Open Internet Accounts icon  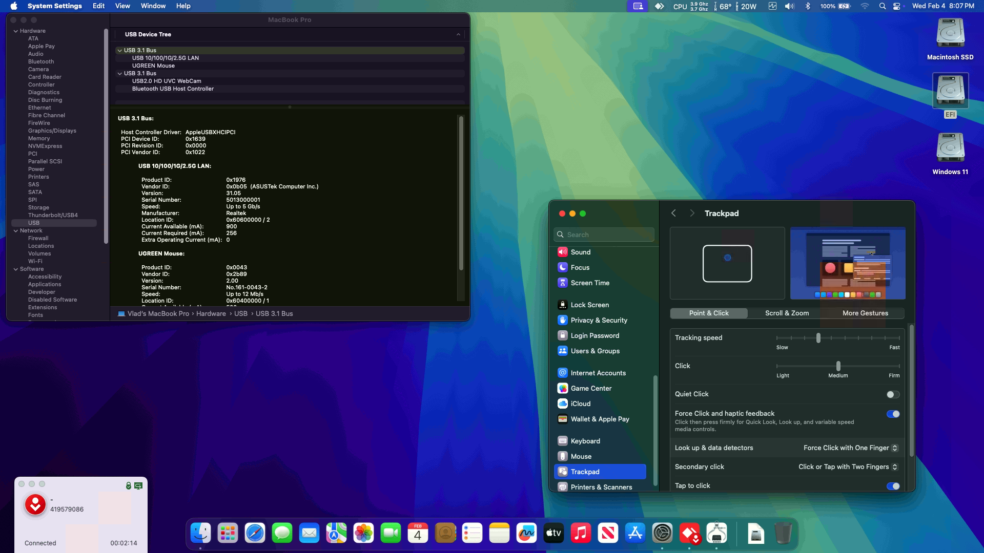(562, 373)
